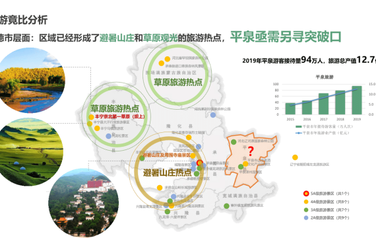This screenshot has height=238, width=376.
Task: Click the 2015 bar in the chart
Action: [290, 108]
